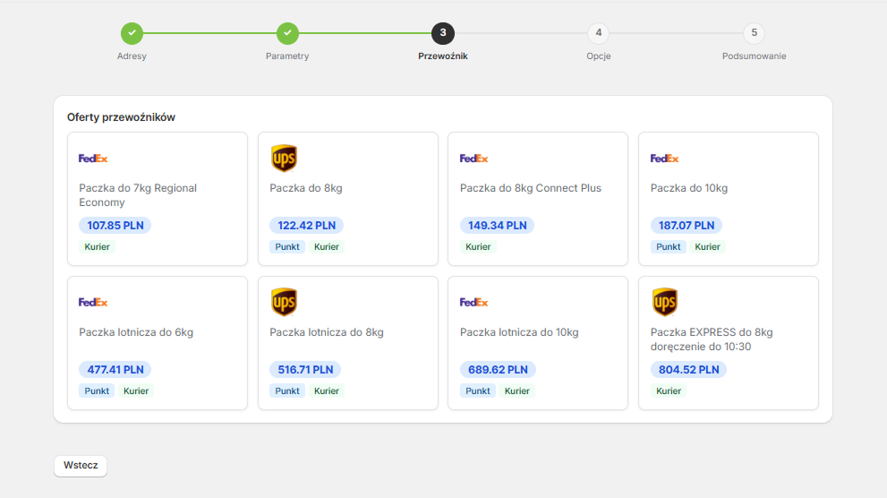Click the Wstecz button
The width and height of the screenshot is (887, 498).
81,466
